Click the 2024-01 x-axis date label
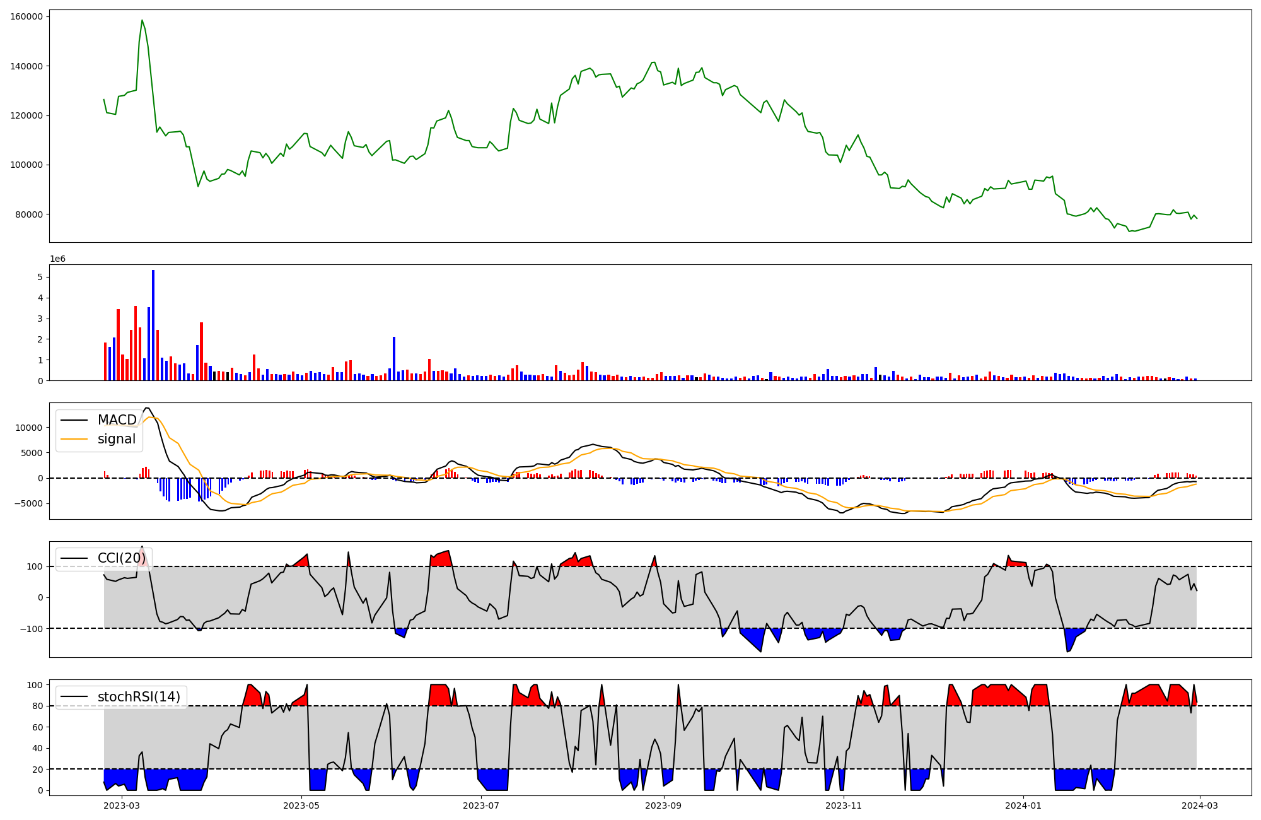Viewport: 1261px width, 820px height. pyautogui.click(x=1023, y=805)
